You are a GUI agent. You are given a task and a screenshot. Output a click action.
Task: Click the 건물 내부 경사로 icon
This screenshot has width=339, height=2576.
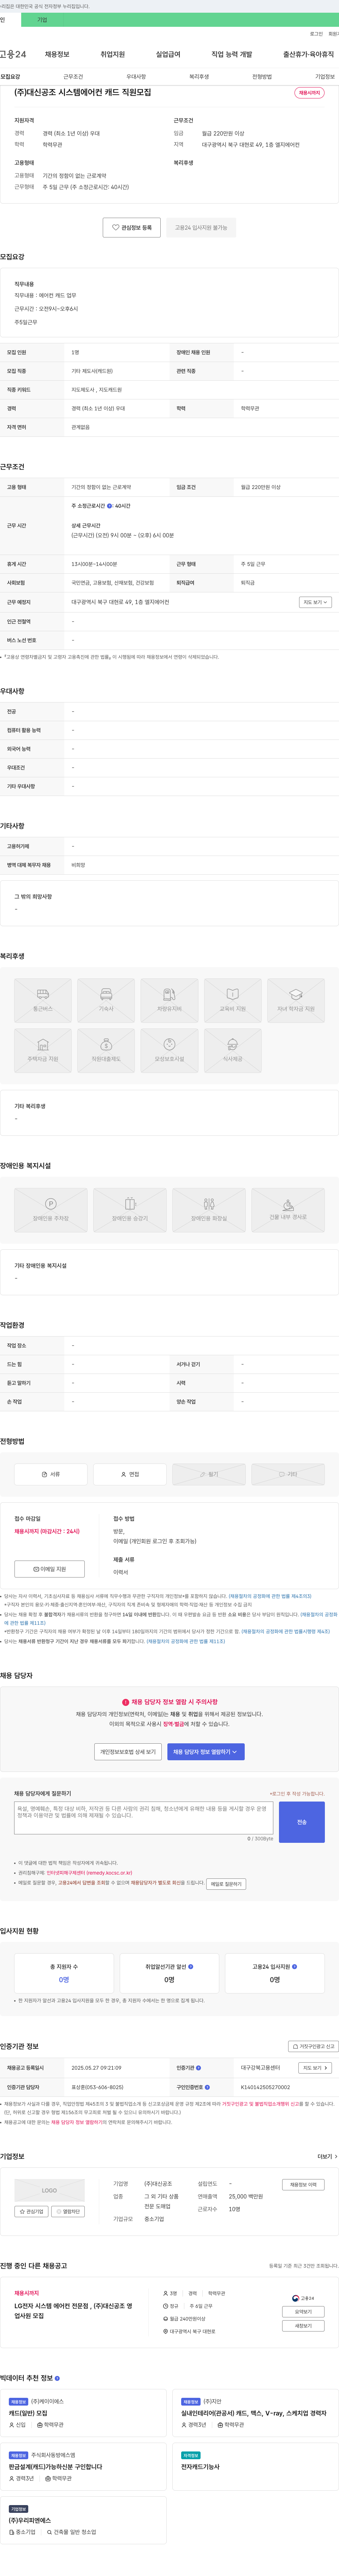click(x=288, y=1210)
